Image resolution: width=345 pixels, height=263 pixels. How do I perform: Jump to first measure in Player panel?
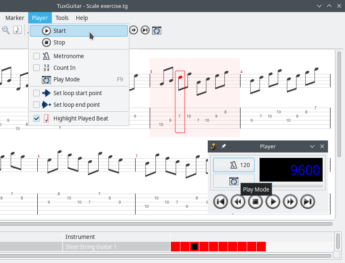click(221, 202)
